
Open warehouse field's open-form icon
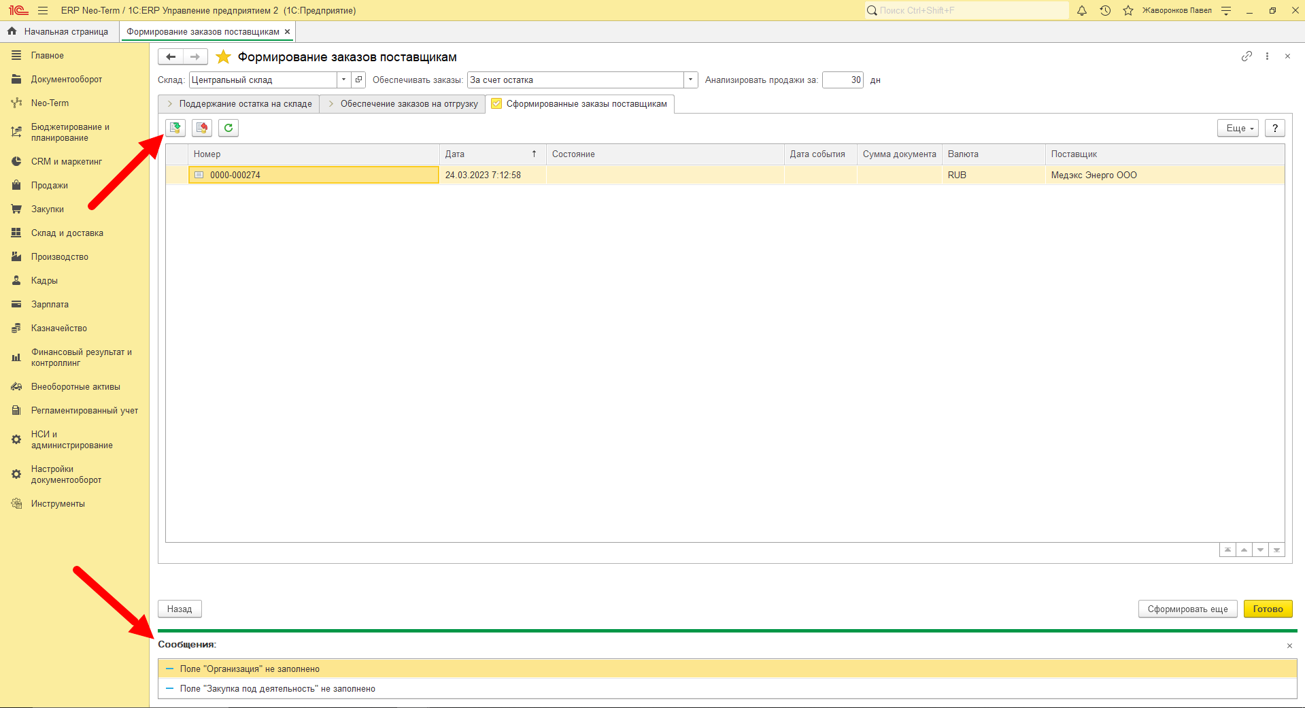point(359,80)
